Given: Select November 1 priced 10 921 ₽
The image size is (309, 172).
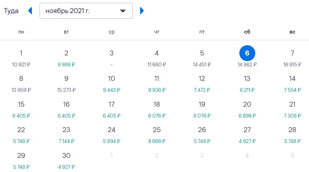Looking at the screenshot, I should 21,58.
